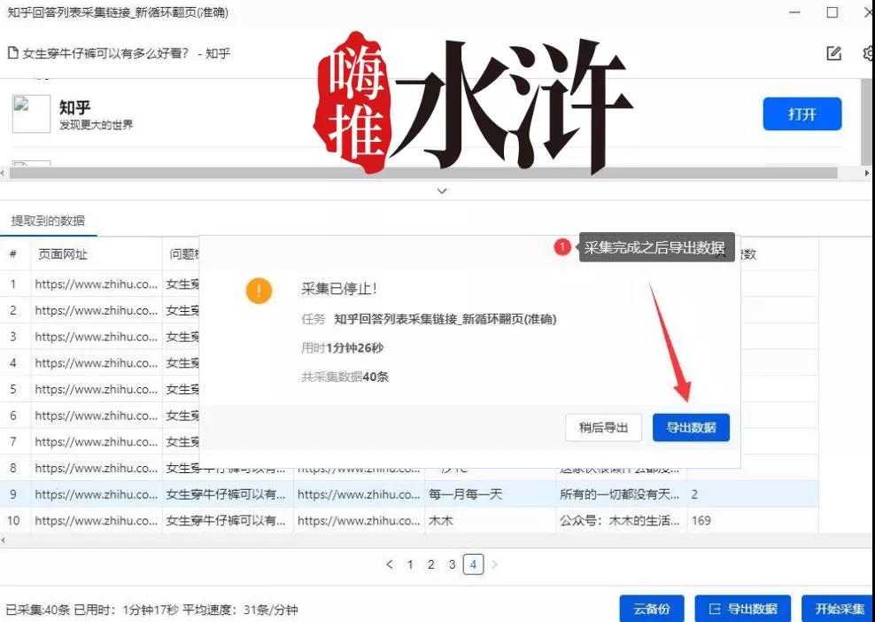The height and width of the screenshot is (622, 875).
Task: Maximize the collection task window
Action: click(832, 12)
